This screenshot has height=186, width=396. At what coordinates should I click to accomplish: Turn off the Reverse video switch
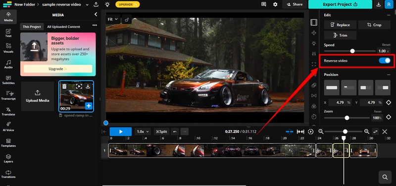[385, 61]
